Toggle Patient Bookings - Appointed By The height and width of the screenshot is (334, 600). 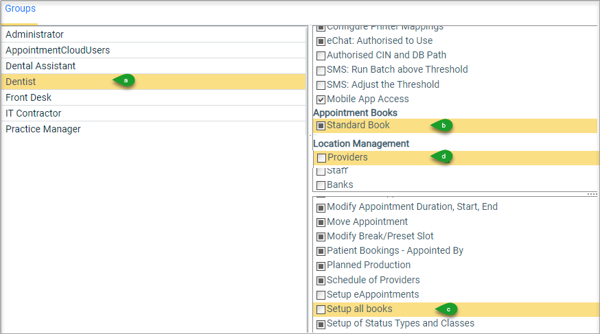pyautogui.click(x=321, y=252)
